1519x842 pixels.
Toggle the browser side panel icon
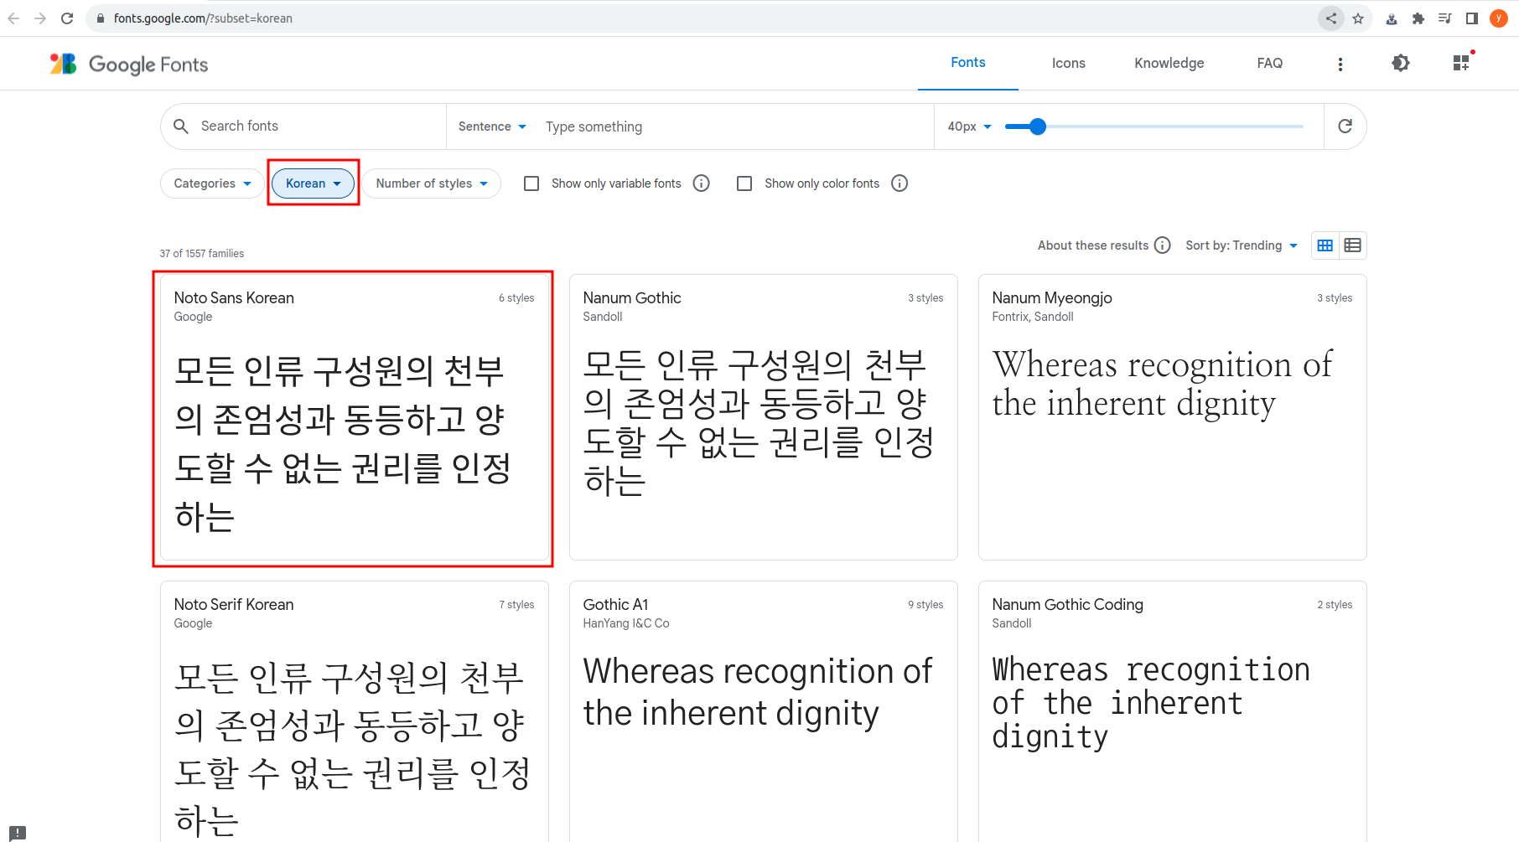click(x=1471, y=18)
